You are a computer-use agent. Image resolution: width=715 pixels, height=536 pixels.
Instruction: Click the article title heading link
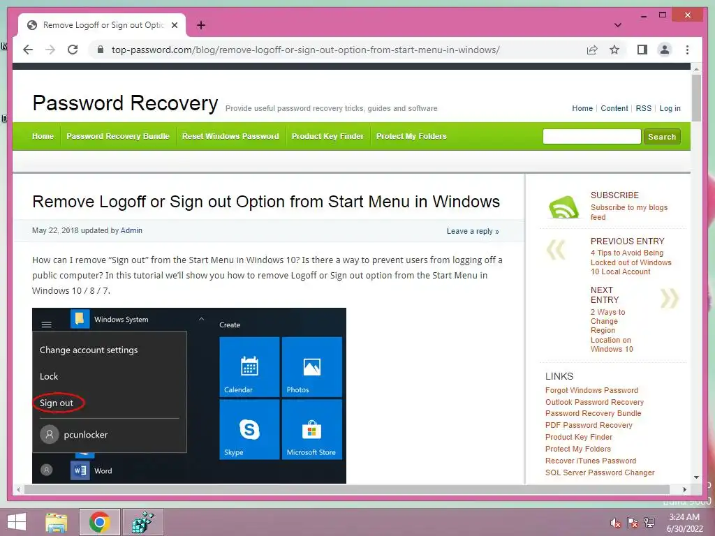pyautogui.click(x=266, y=202)
